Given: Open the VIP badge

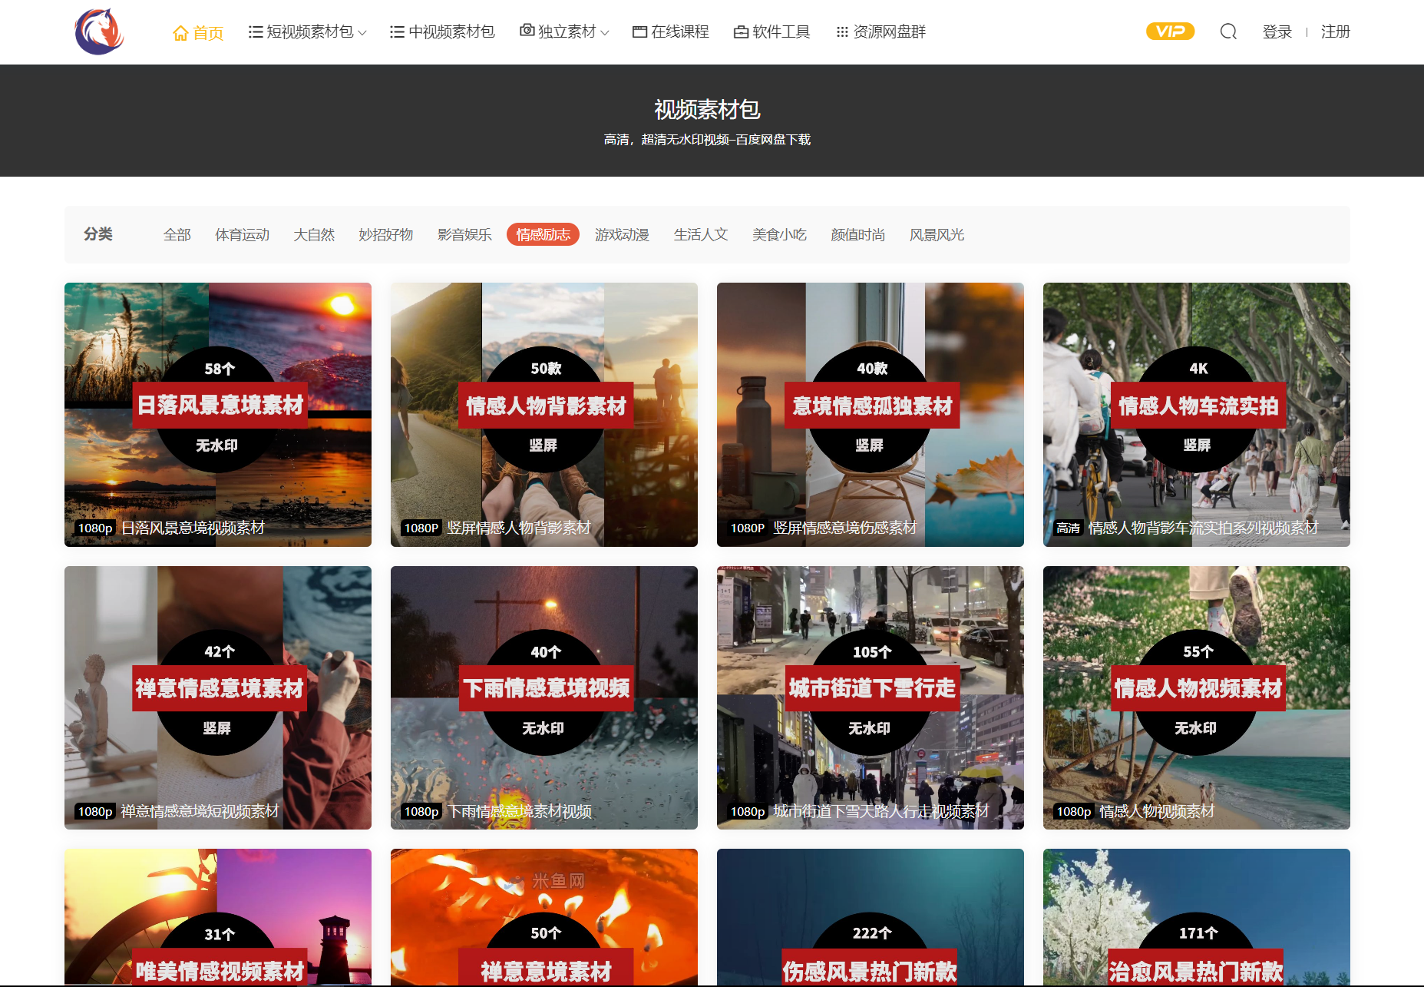Looking at the screenshot, I should (x=1170, y=31).
